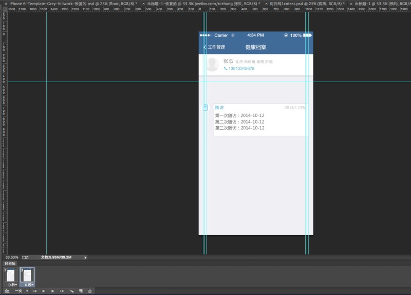Image resolution: width=411 pixels, height=295 pixels.
Task: Close the 时间线1cntest.psd document tab
Action: (266, 4)
